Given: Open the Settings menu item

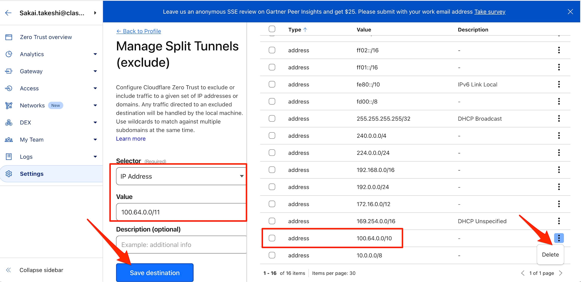Looking at the screenshot, I should tap(51, 174).
